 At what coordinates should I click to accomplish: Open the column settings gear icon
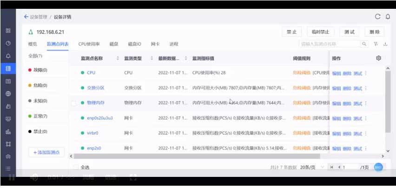pyautogui.click(x=378, y=58)
